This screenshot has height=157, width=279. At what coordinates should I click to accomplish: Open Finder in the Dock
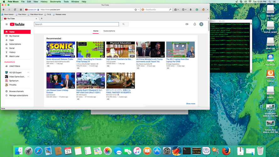[x=19, y=151]
